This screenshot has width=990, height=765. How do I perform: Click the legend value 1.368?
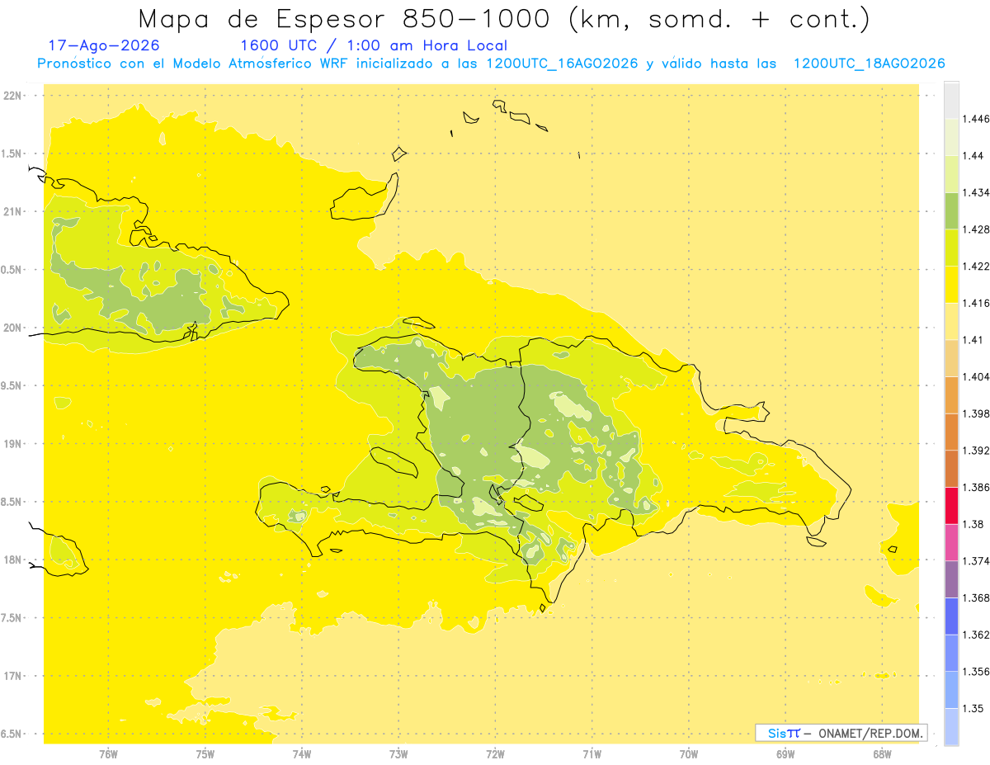[x=976, y=597]
